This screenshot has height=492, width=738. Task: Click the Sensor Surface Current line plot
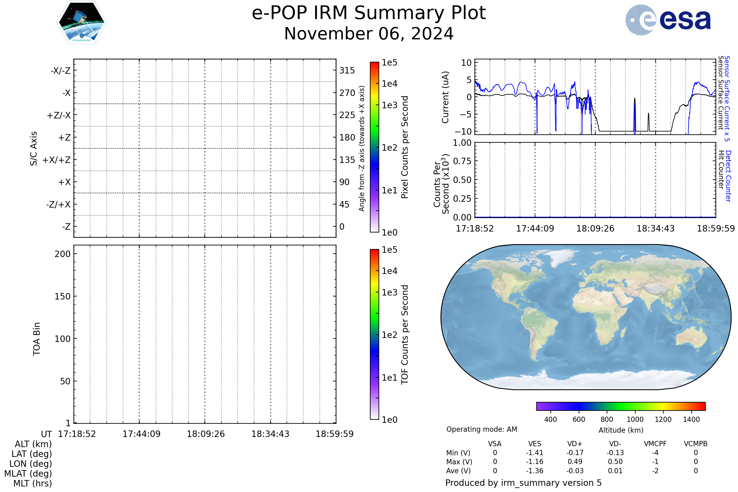tap(595, 97)
